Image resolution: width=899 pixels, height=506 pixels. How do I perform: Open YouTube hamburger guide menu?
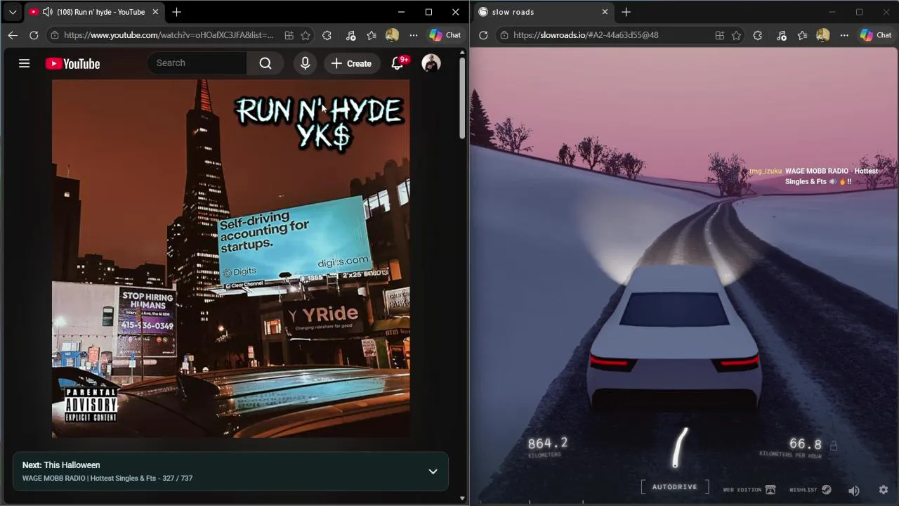point(24,63)
